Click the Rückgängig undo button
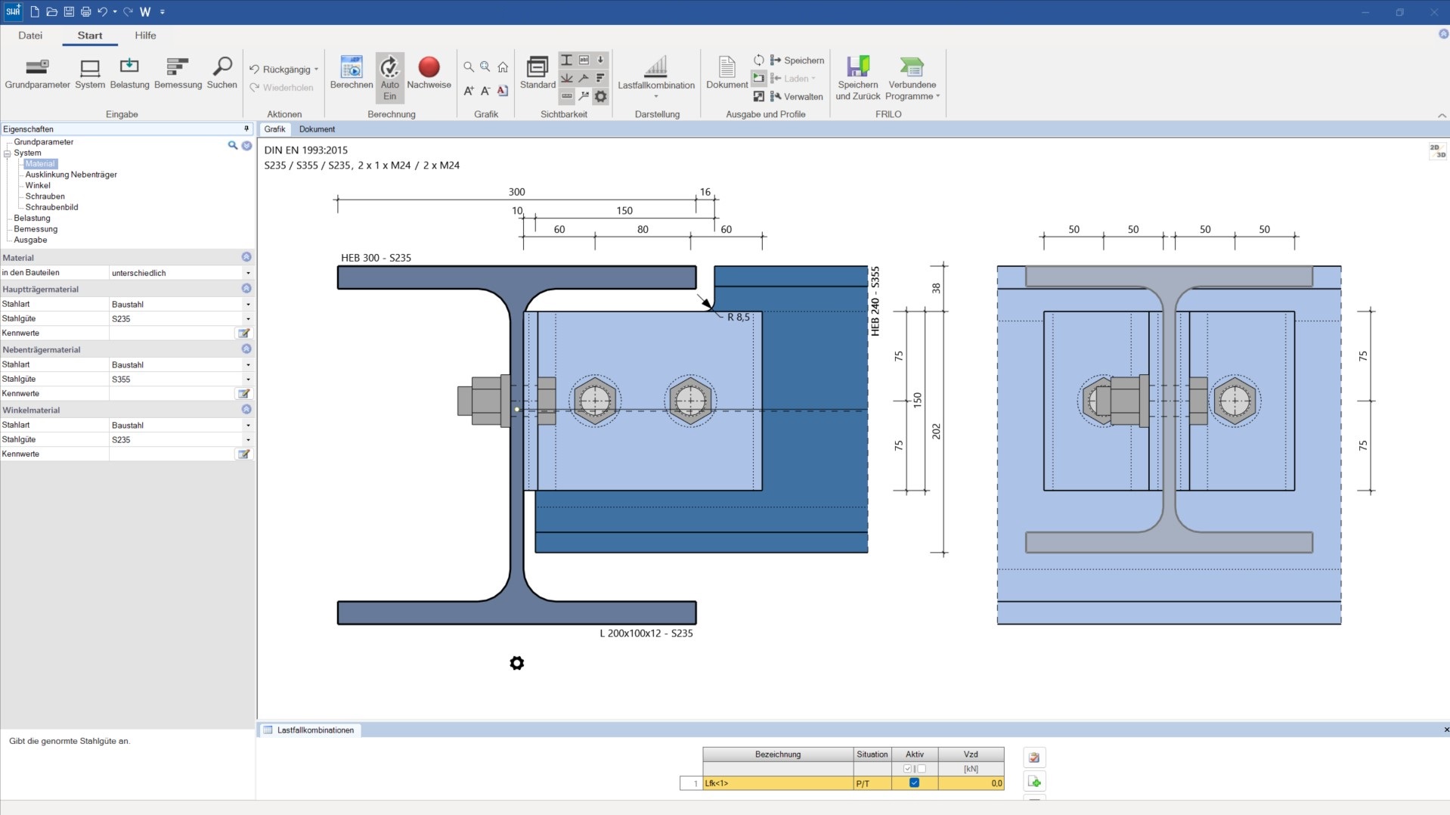The image size is (1450, 815). pos(280,70)
